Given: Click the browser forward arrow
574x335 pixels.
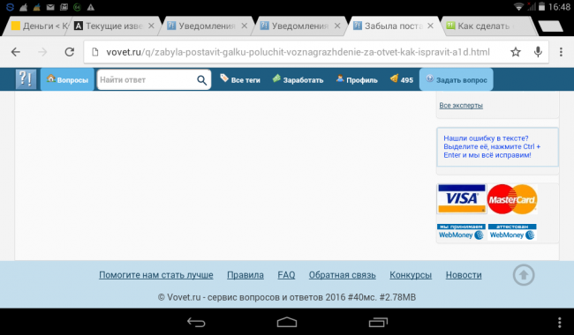Looking at the screenshot, I should (x=42, y=52).
